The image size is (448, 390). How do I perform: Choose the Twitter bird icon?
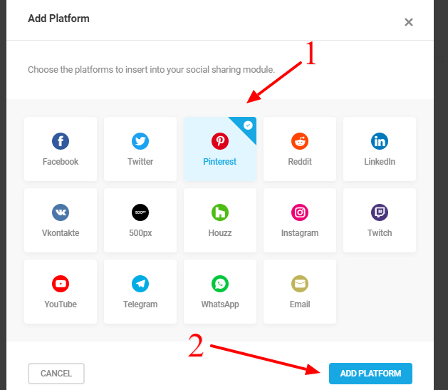tap(140, 141)
